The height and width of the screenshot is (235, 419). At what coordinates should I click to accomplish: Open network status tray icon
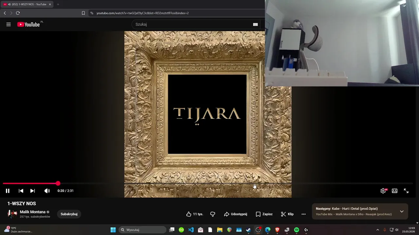pos(392,230)
